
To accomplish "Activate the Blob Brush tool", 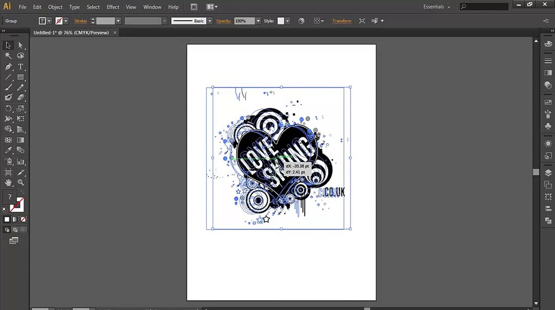I will pos(8,98).
